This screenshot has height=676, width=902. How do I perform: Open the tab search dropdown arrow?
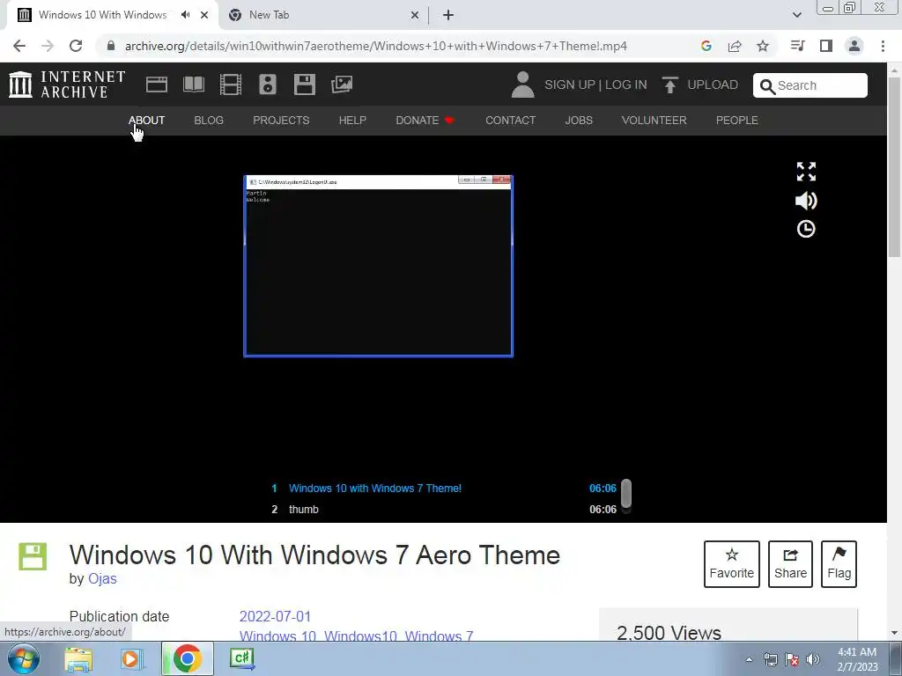point(796,15)
